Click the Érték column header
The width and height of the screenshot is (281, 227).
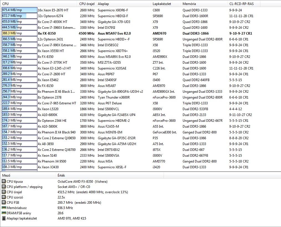[110, 176]
